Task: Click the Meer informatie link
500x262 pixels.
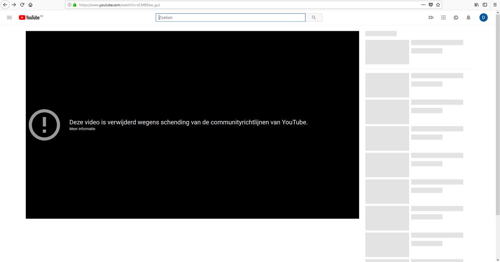Action: point(82,129)
